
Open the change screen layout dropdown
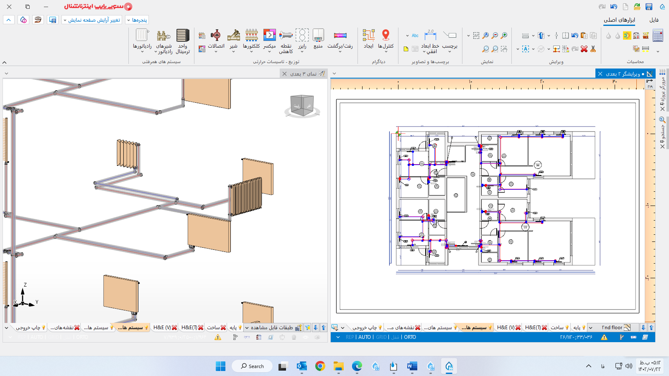[x=92, y=20]
